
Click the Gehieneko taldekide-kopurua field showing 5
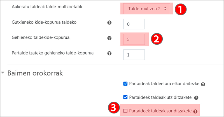click(x=134, y=39)
